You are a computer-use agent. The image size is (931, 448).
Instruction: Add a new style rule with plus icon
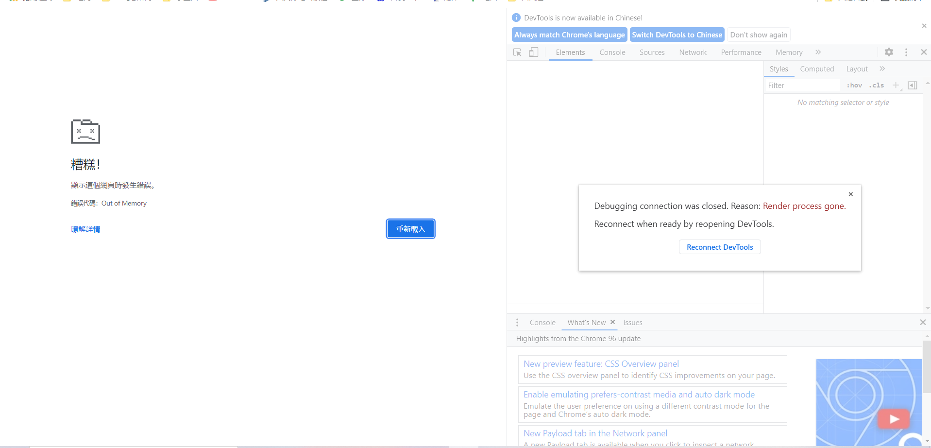point(896,85)
